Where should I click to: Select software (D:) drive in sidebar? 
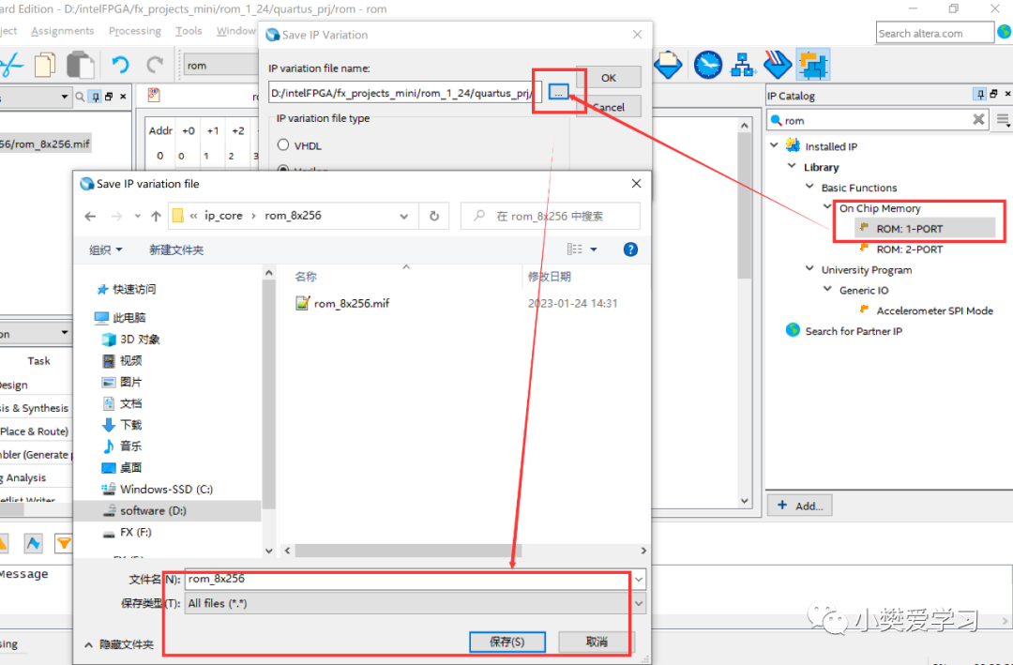point(153,510)
